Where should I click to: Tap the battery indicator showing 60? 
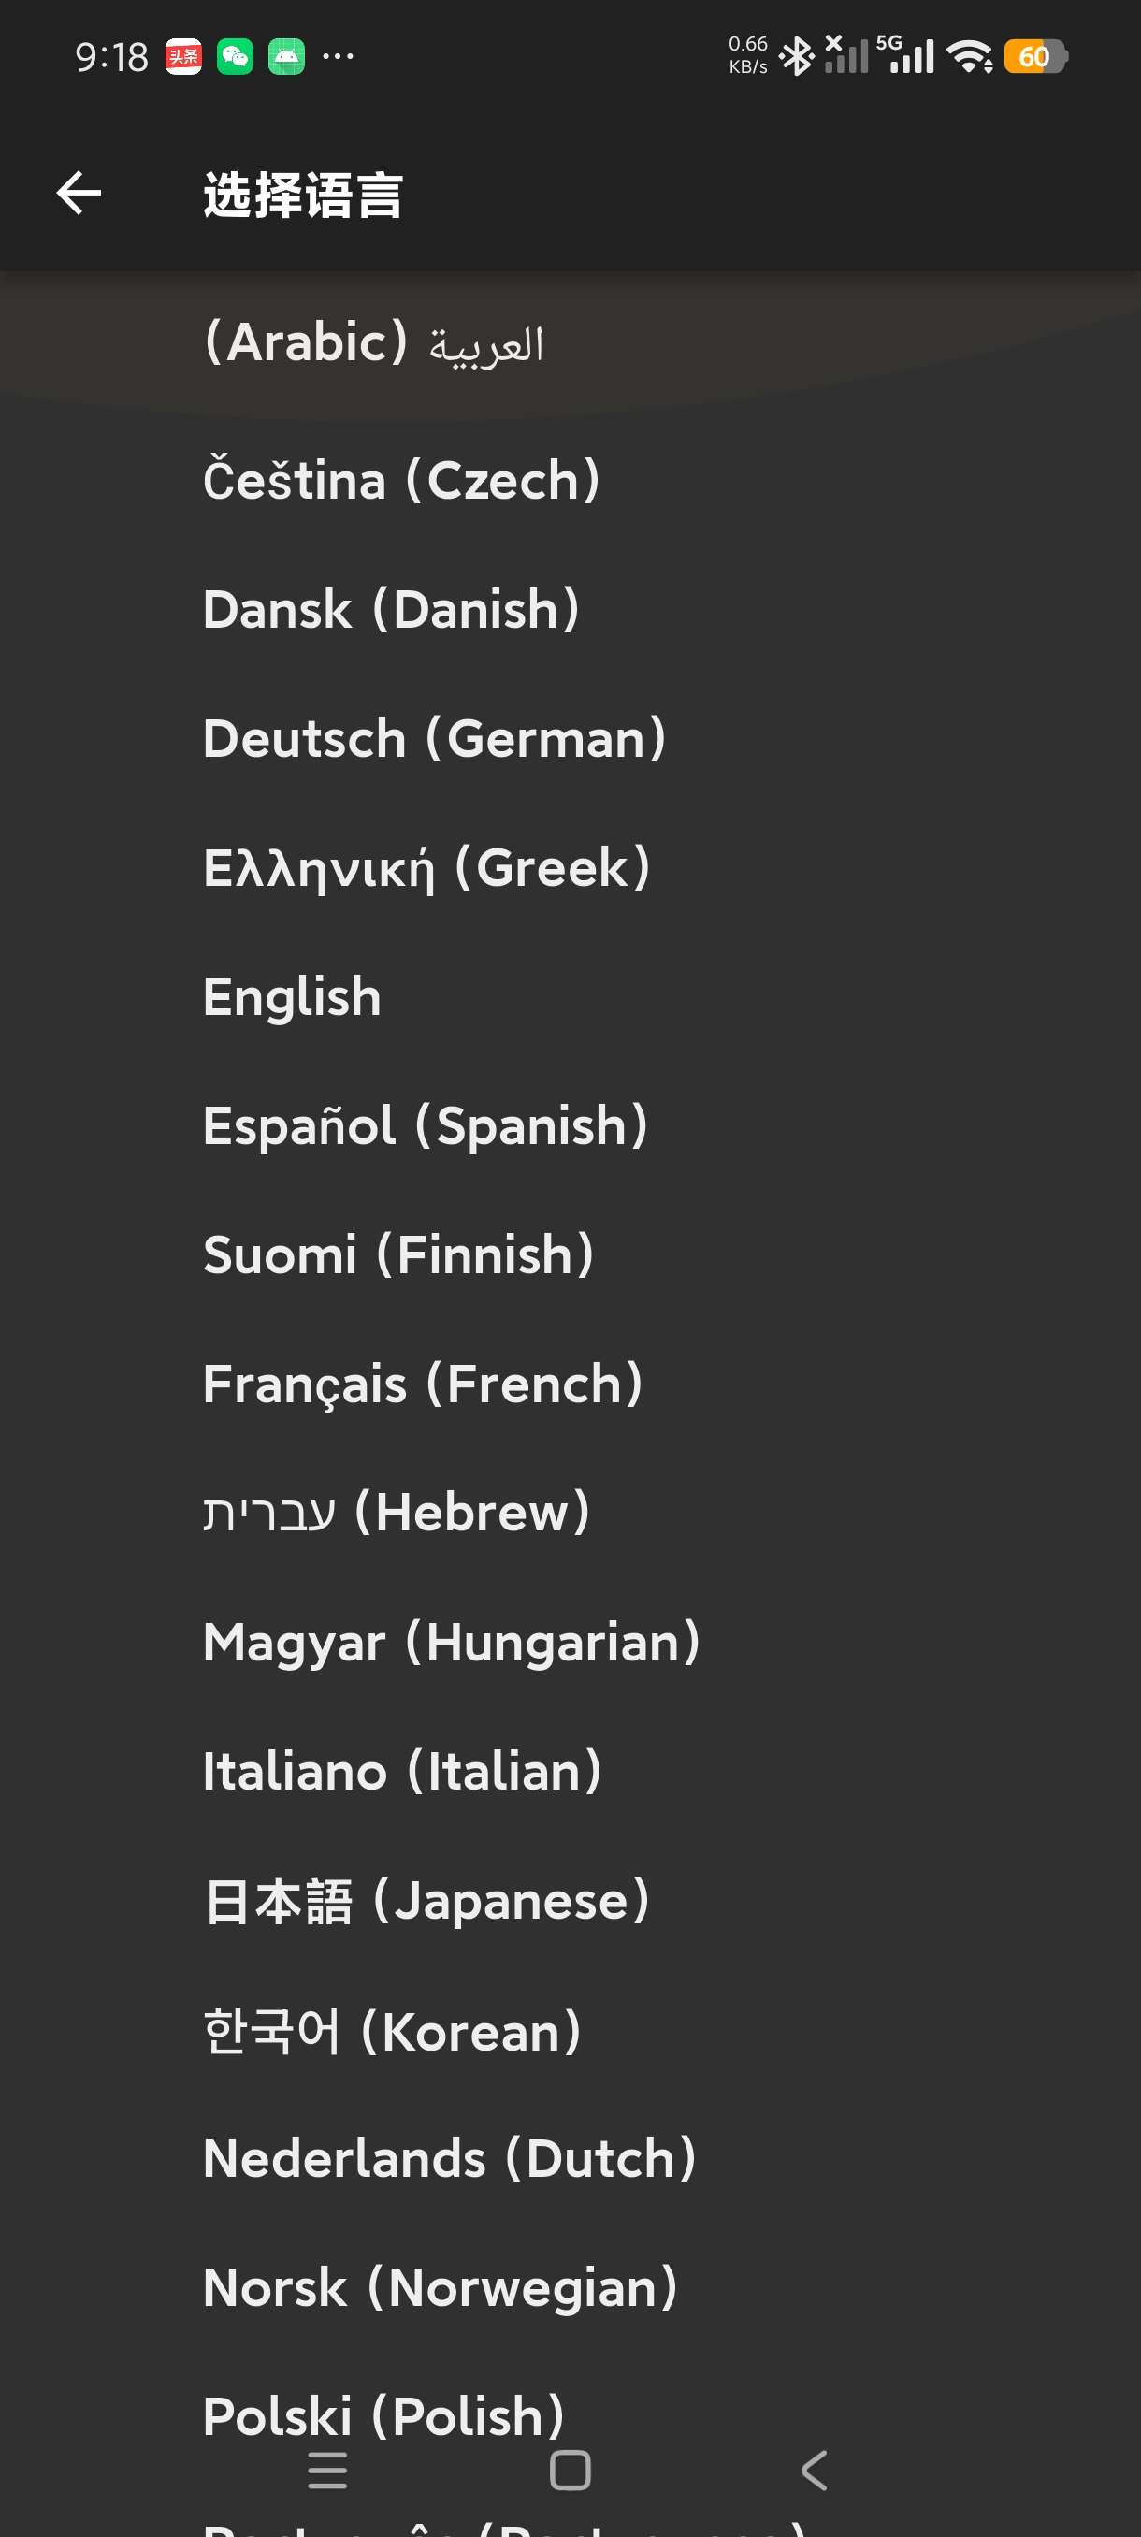click(1035, 56)
